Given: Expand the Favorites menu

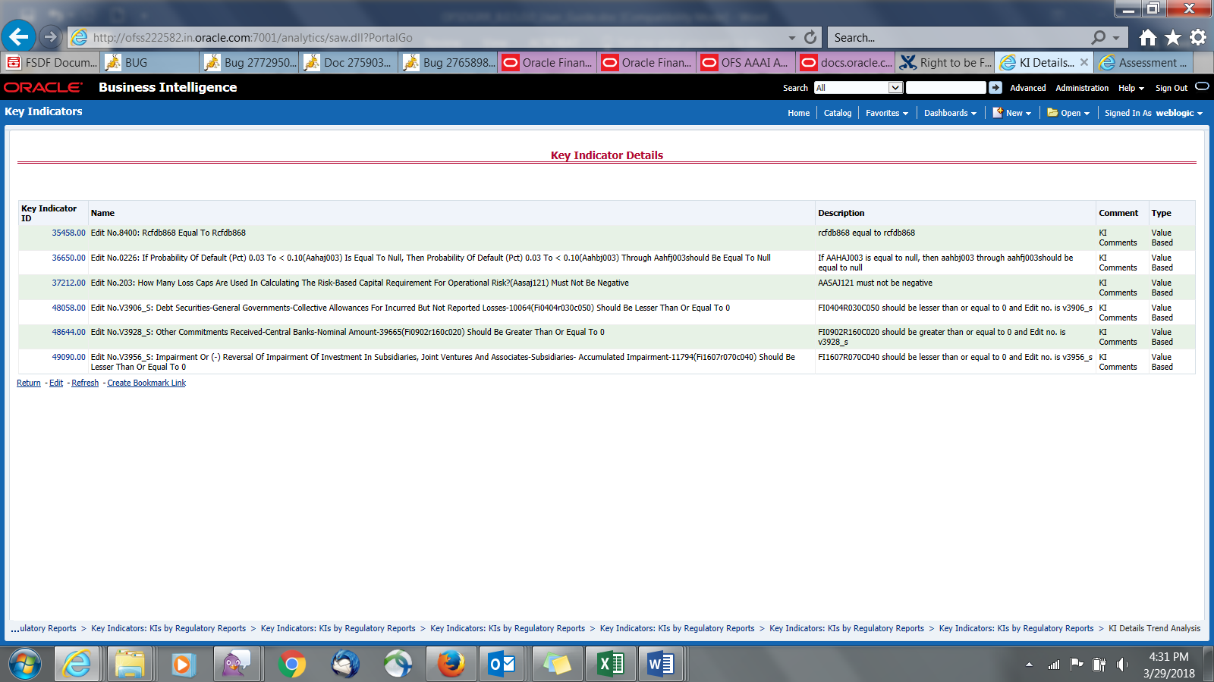Looking at the screenshot, I should [x=887, y=113].
